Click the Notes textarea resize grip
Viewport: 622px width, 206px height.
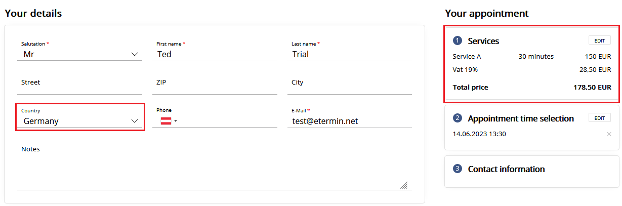click(404, 185)
